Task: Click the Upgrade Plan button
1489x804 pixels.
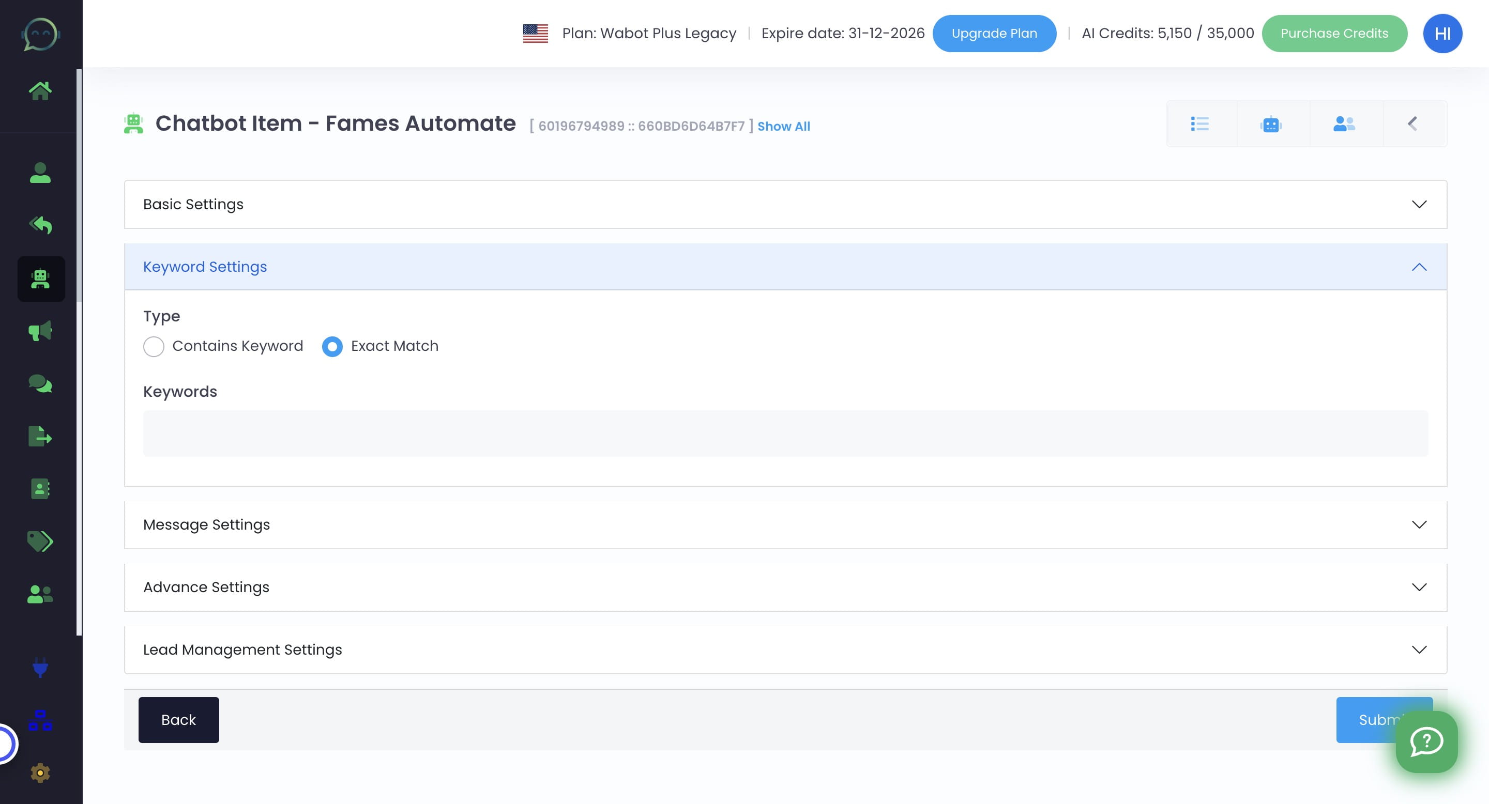Action: tap(994, 34)
